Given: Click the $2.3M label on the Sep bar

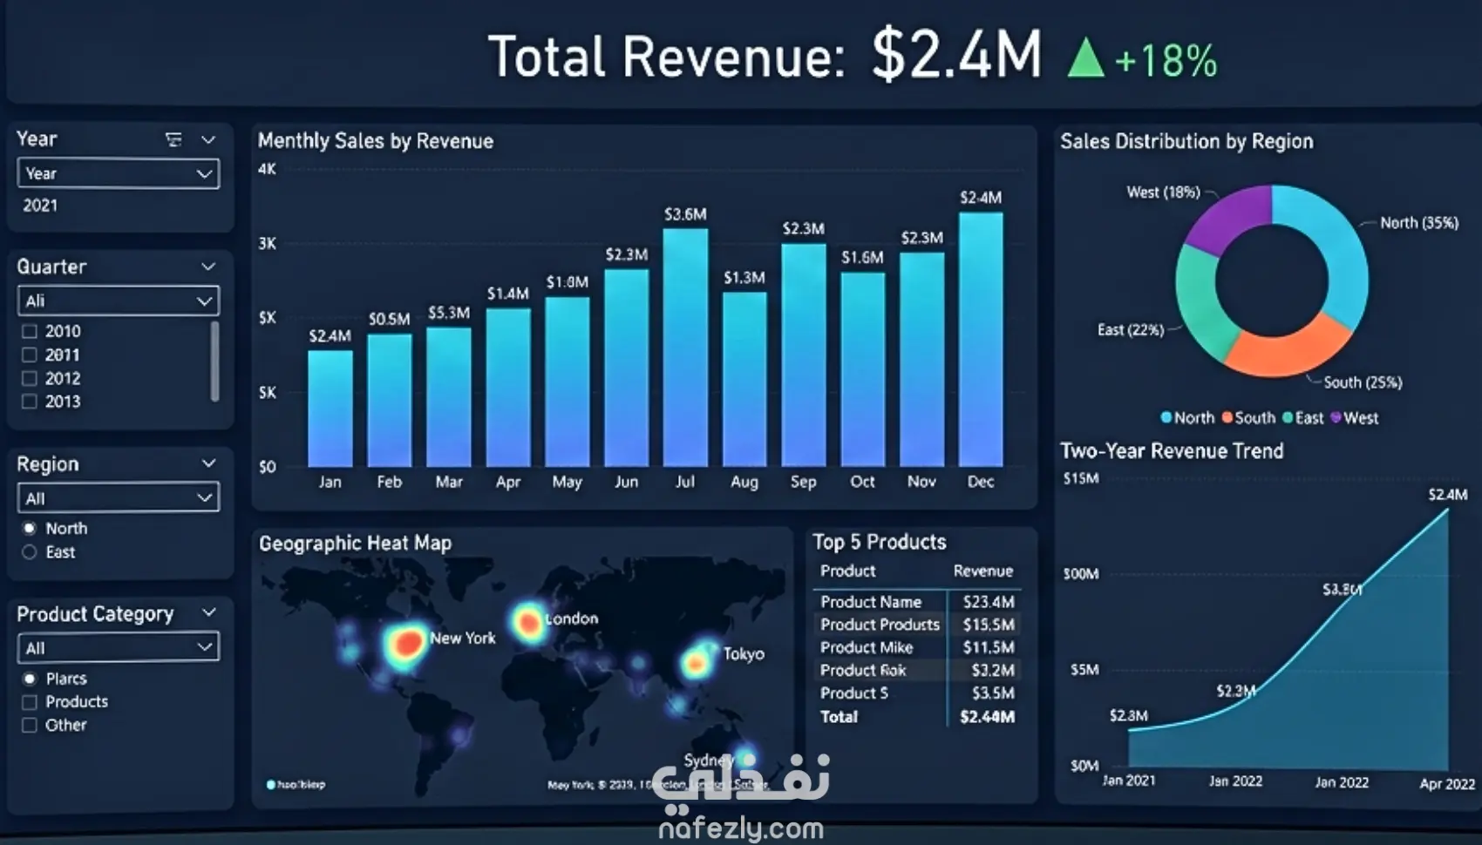Looking at the screenshot, I should pos(803,229).
